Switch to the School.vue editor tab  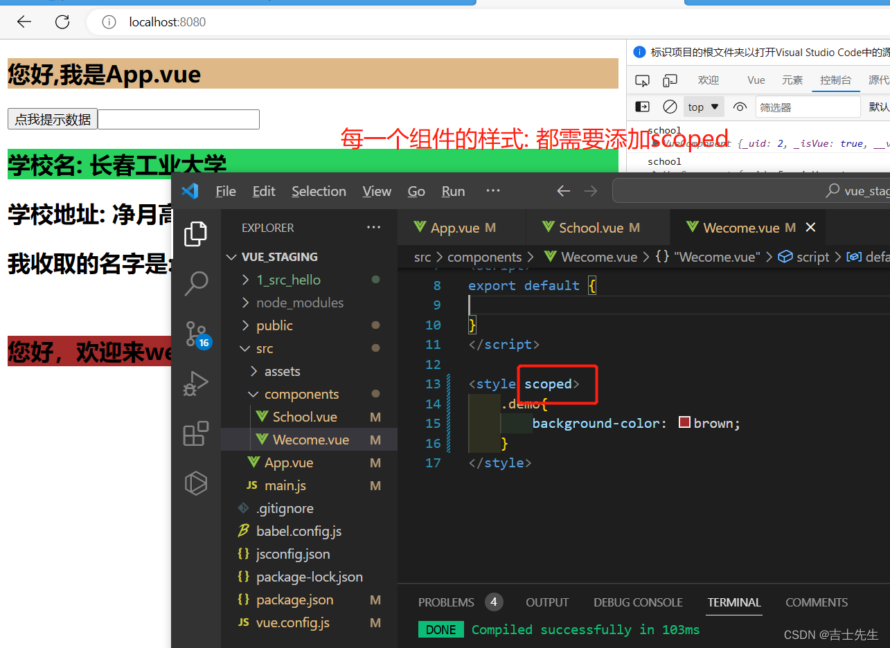[x=598, y=228]
